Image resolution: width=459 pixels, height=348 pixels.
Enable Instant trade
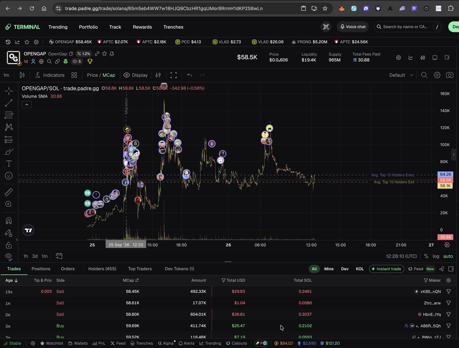tap(386, 269)
